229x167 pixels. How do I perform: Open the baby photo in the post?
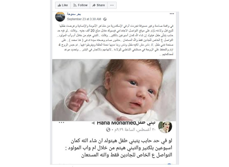click(114, 90)
